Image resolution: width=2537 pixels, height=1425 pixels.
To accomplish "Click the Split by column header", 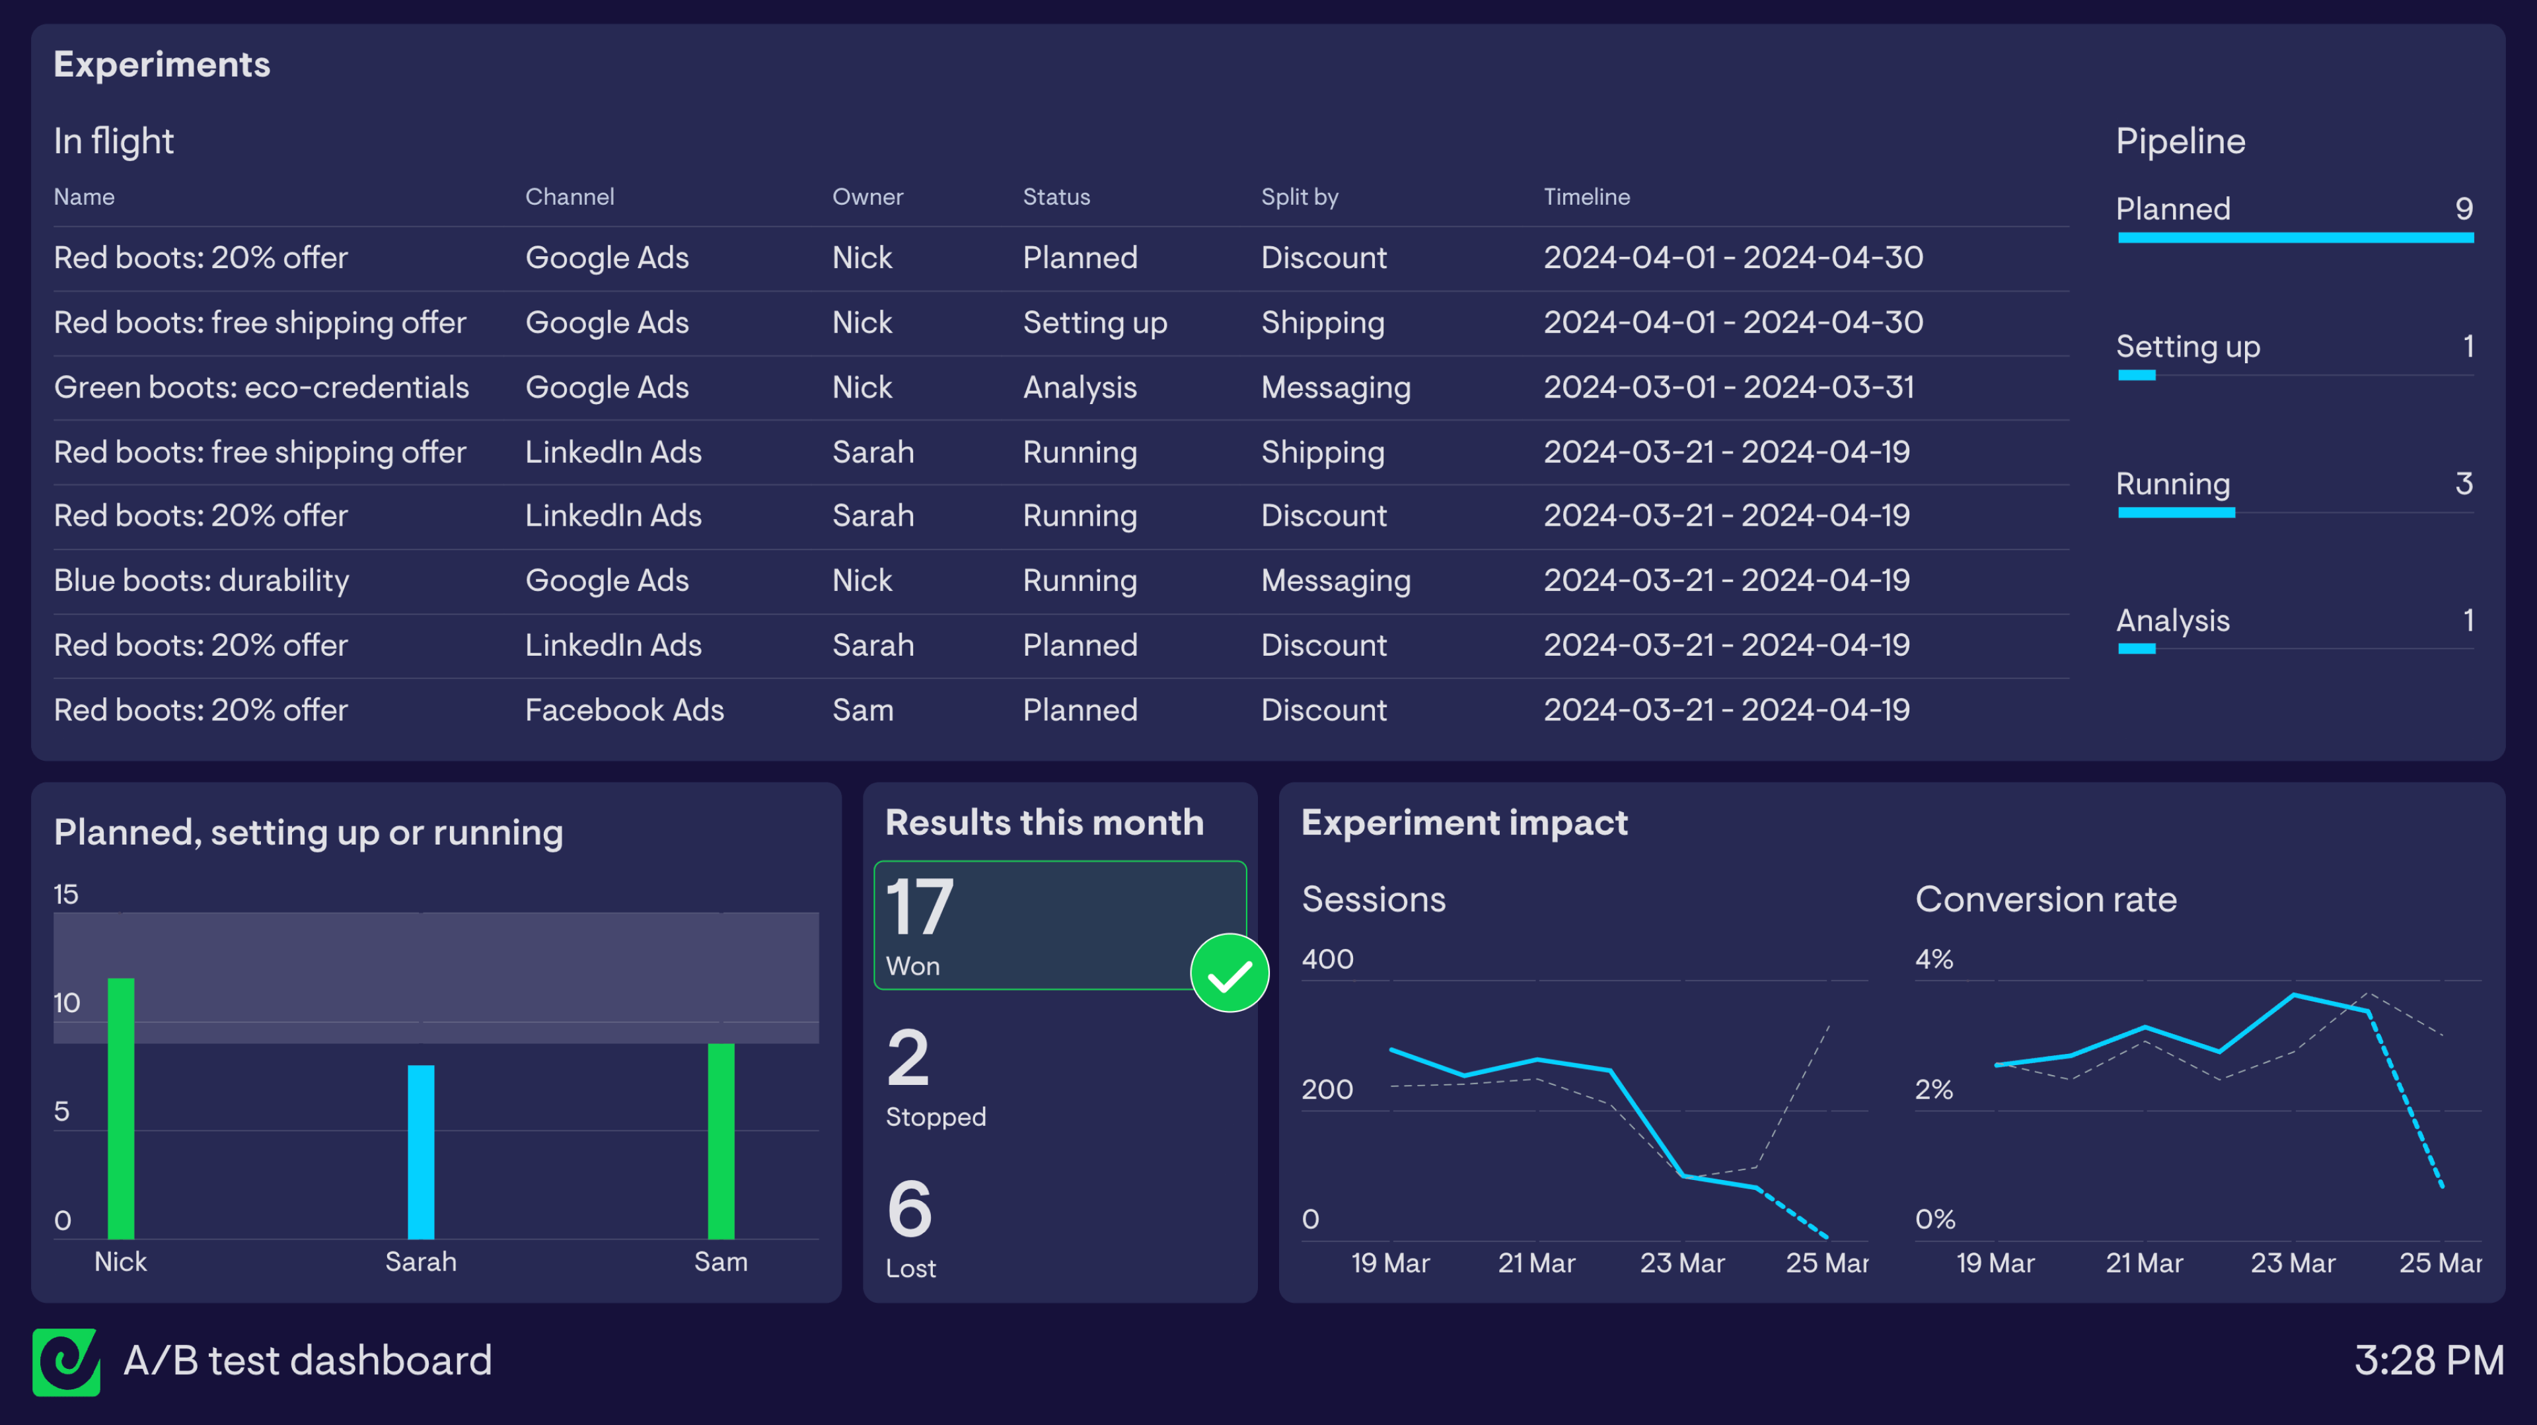I will pyautogui.click(x=1299, y=197).
